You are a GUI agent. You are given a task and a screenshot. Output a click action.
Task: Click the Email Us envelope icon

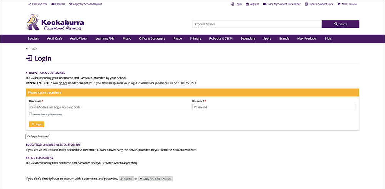(x=53, y=4)
